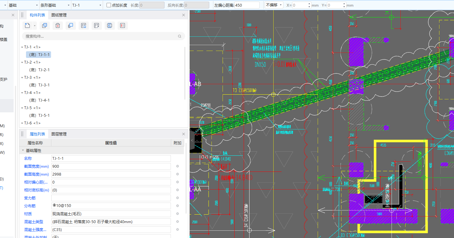This screenshot has height=238, width=454.
Task: Close the component list panel
Action: click(184, 15)
